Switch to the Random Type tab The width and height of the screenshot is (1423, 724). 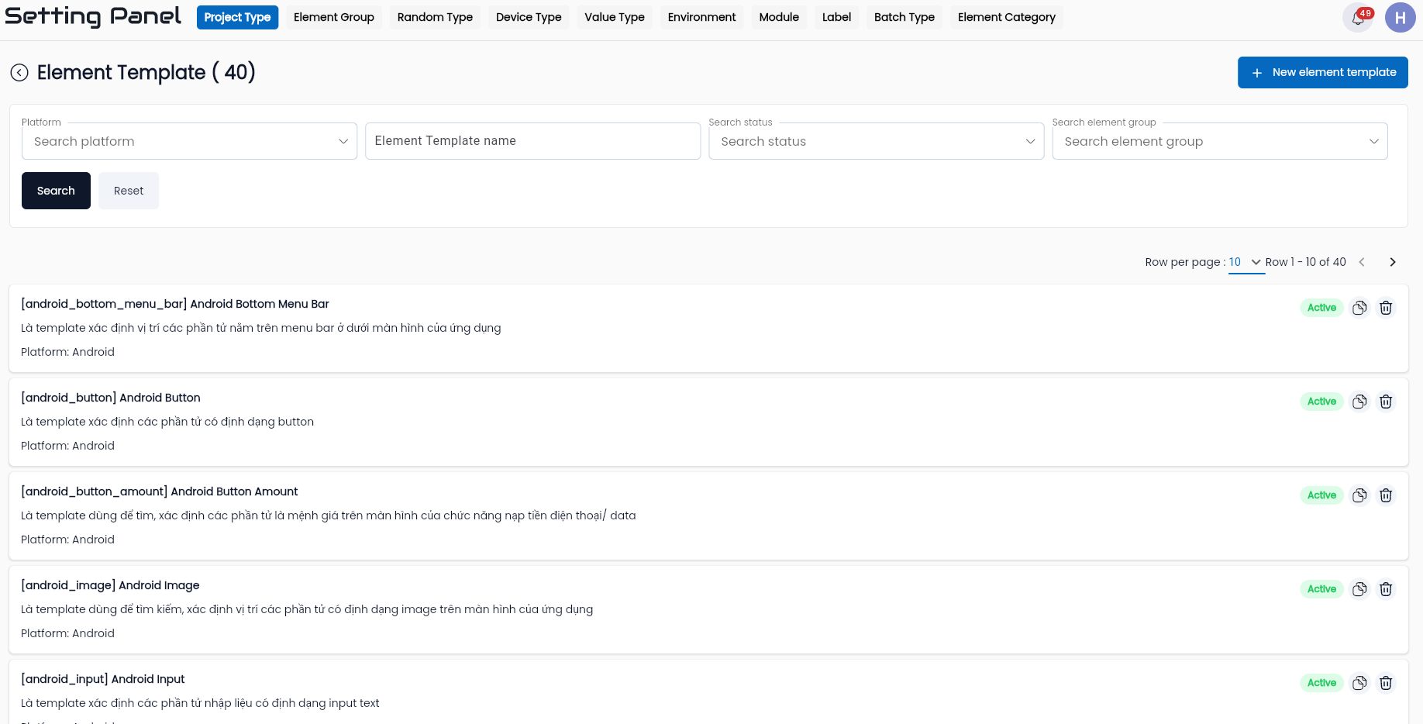point(435,17)
